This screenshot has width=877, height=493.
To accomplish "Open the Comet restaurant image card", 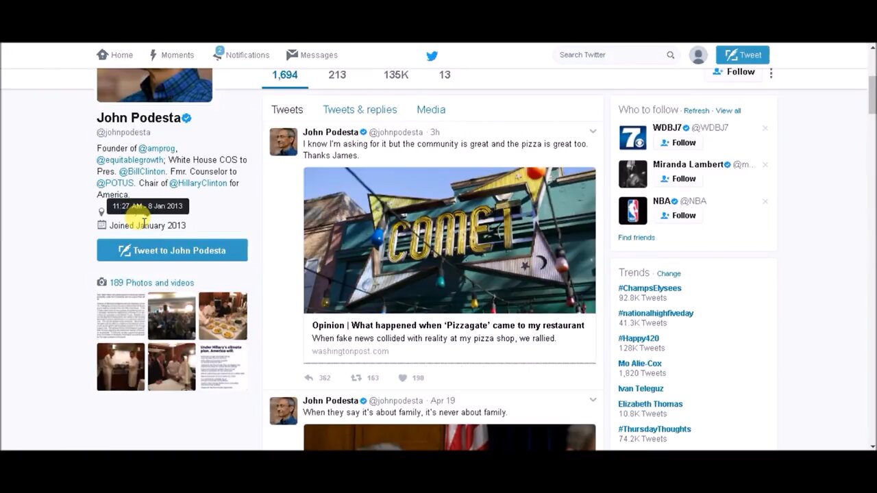I will coord(449,240).
